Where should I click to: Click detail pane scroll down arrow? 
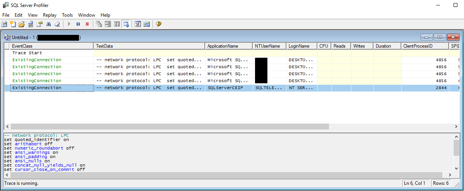[x=456, y=168]
